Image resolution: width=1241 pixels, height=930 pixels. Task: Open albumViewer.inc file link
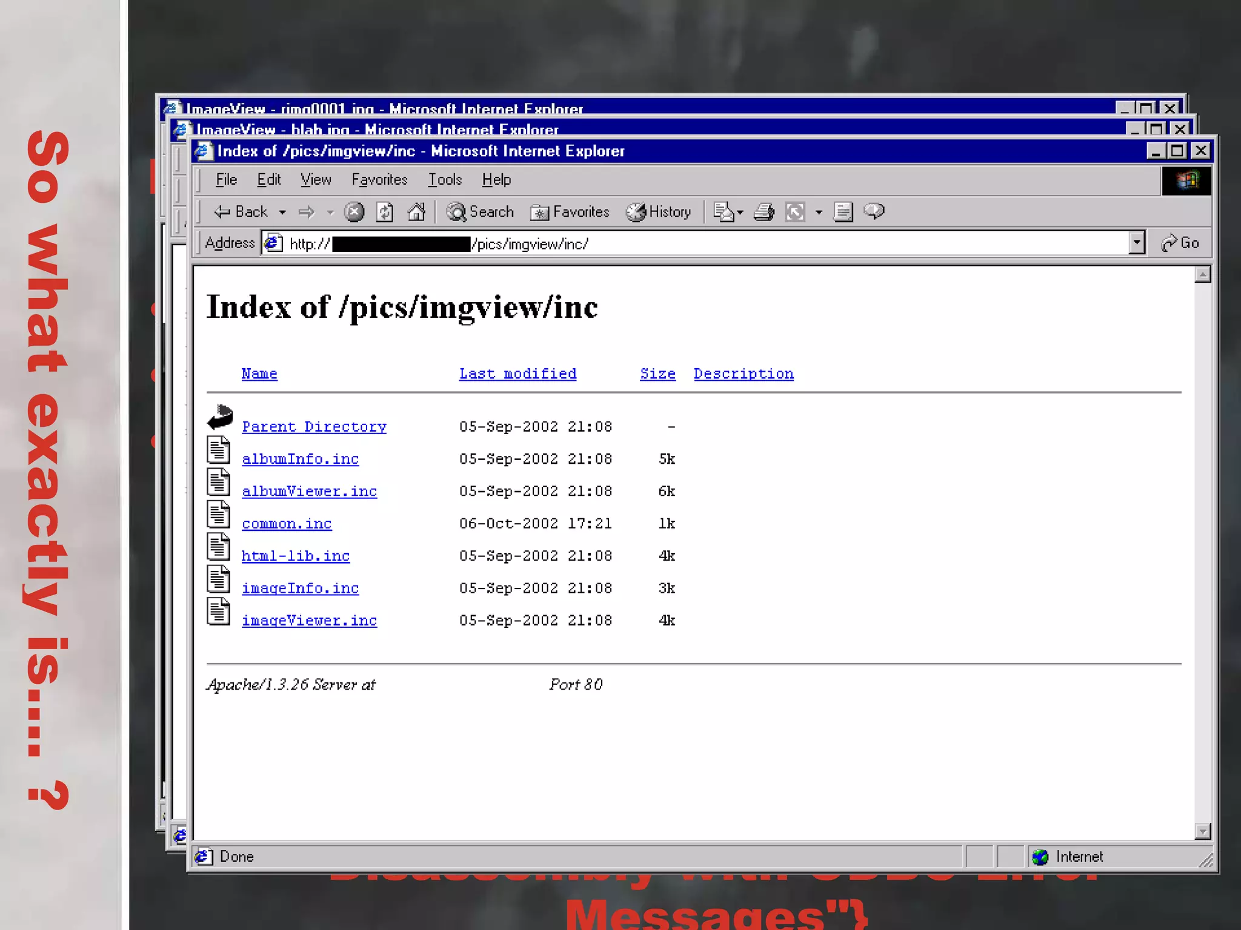pos(309,491)
